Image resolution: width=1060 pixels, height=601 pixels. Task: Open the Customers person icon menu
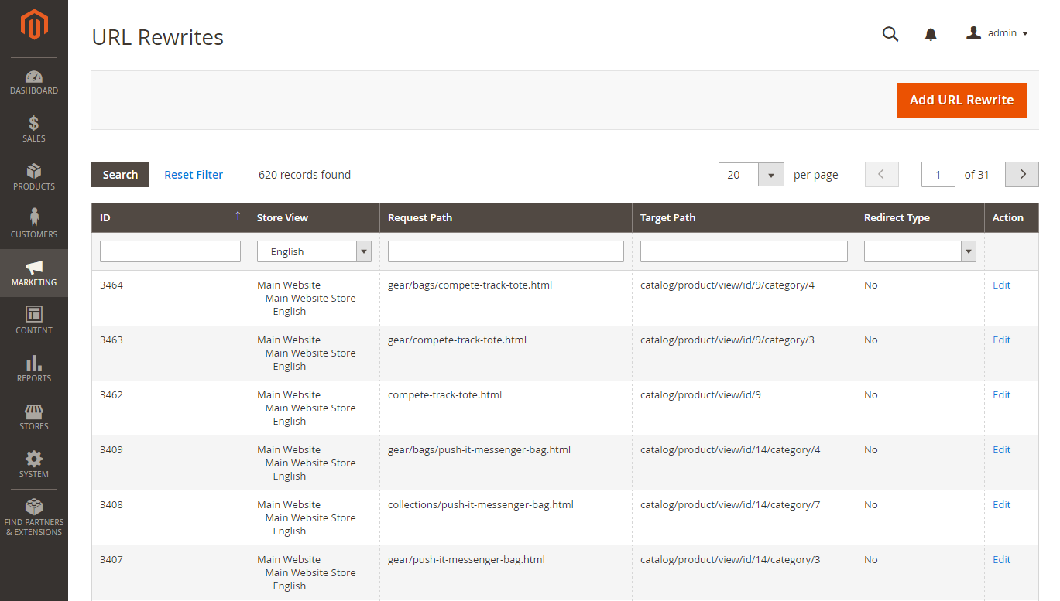34,225
